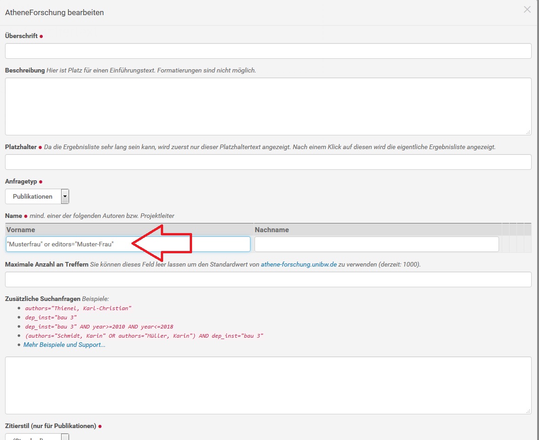Click the Anfragetyp label
Viewport: 539px width, 440px height.
(x=21, y=181)
